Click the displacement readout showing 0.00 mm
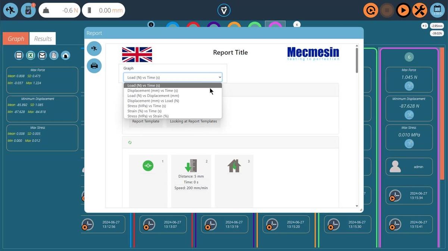448x251 pixels. [103, 10]
